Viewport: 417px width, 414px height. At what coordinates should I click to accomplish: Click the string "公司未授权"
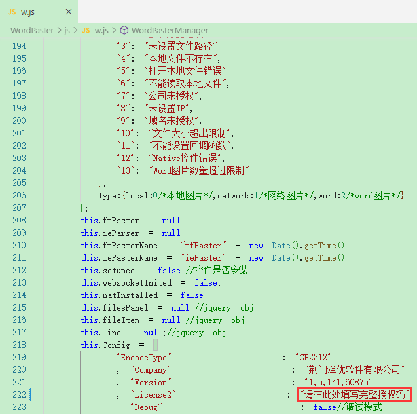(x=172, y=96)
